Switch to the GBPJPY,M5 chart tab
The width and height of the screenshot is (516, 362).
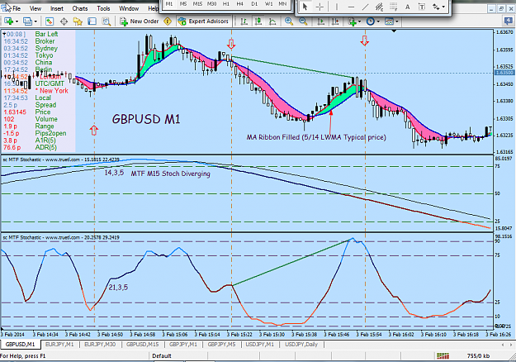point(221,345)
